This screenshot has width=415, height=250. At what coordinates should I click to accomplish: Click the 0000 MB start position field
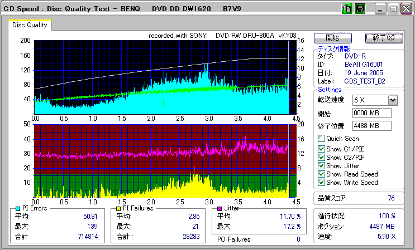372,113
